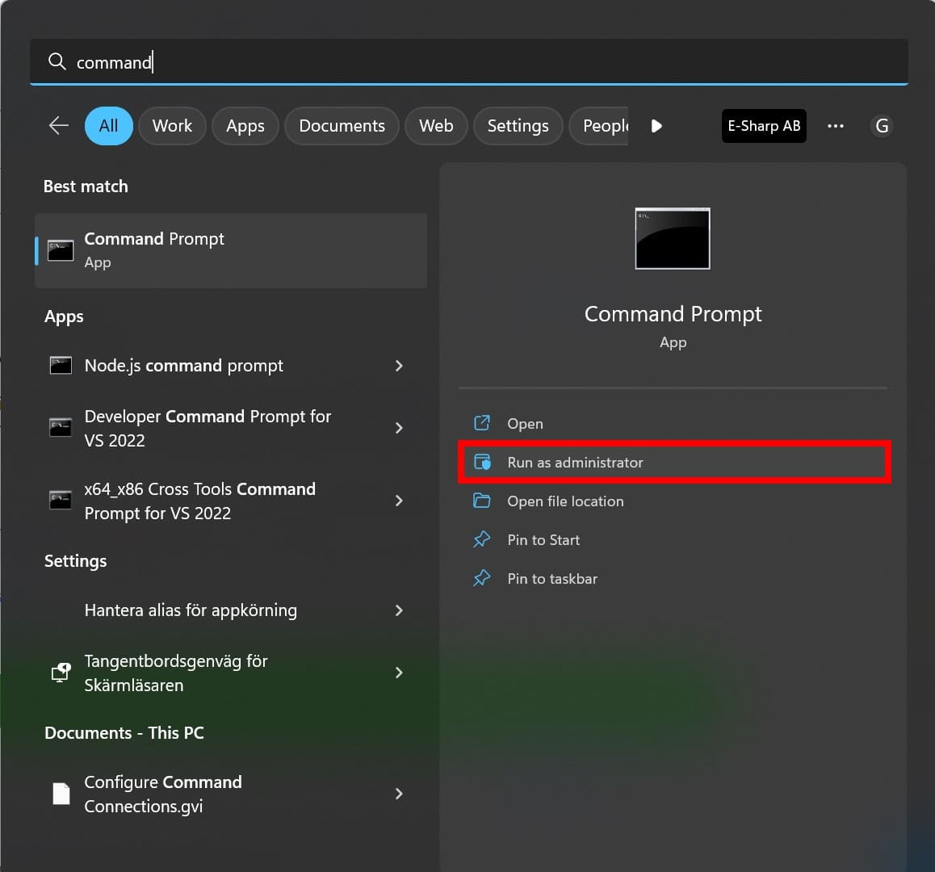Select Pin to Start option
The height and width of the screenshot is (872, 935).
point(543,540)
